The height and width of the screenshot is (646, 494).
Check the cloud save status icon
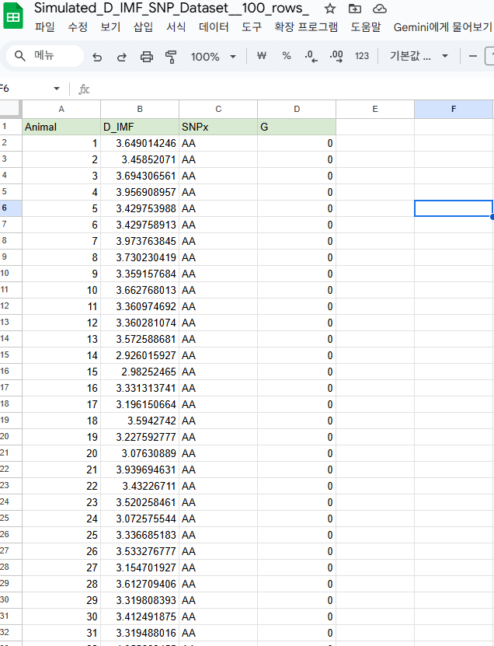coord(379,9)
